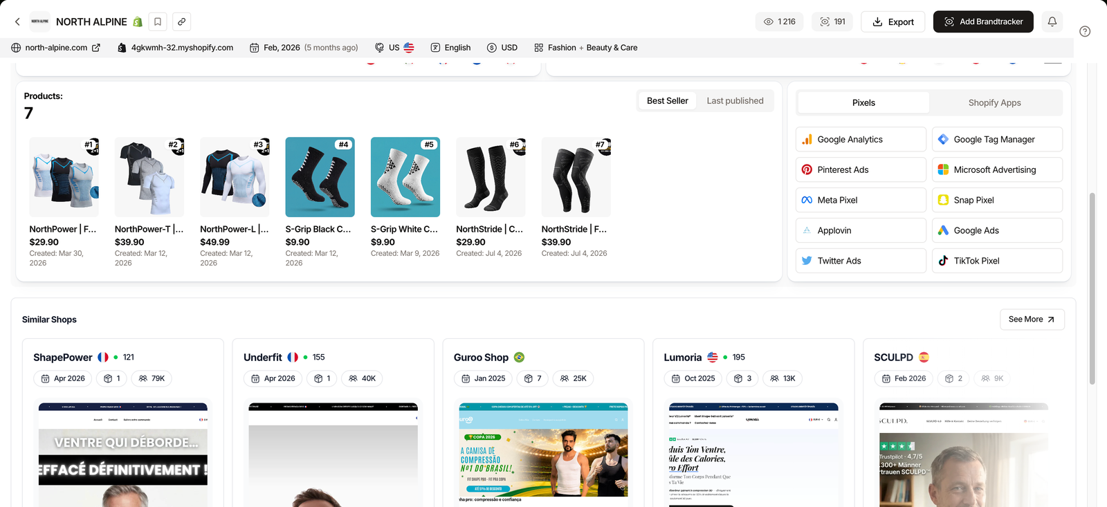This screenshot has width=1107, height=507.
Task: Select the Microsoft Advertising pixel
Action: [997, 169]
